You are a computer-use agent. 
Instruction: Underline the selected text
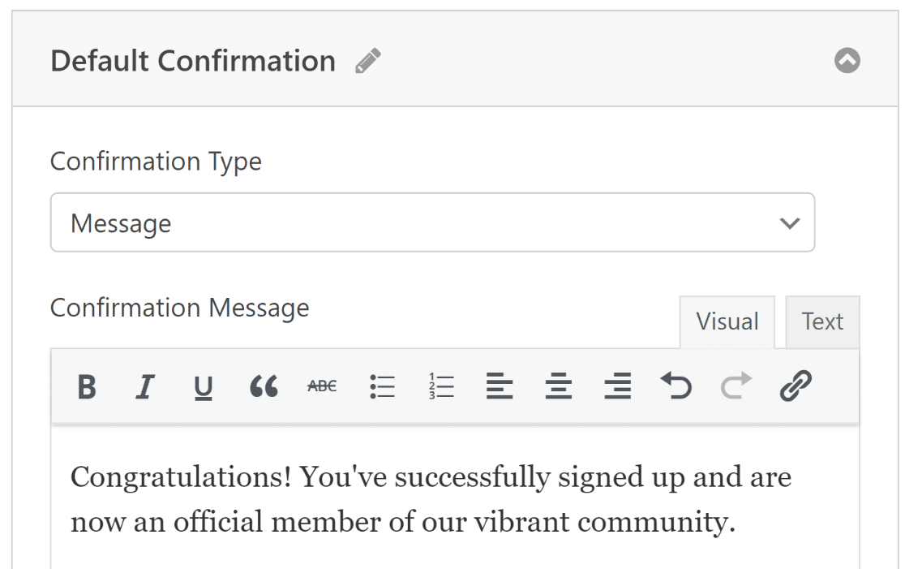[x=203, y=387]
